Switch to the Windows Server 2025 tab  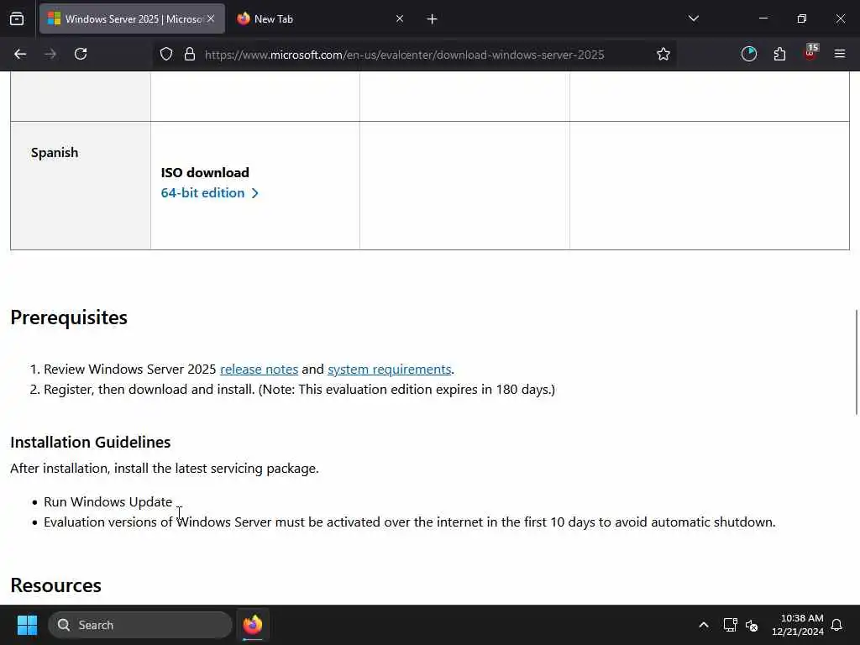132,18
